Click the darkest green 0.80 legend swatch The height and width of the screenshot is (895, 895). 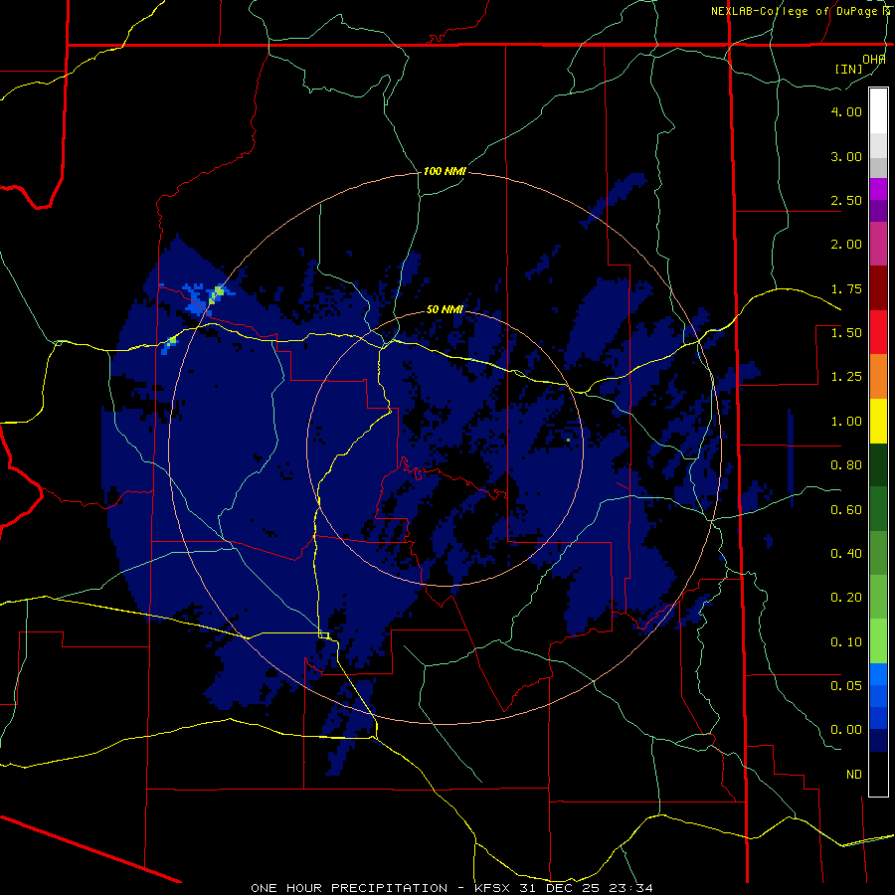[878, 464]
